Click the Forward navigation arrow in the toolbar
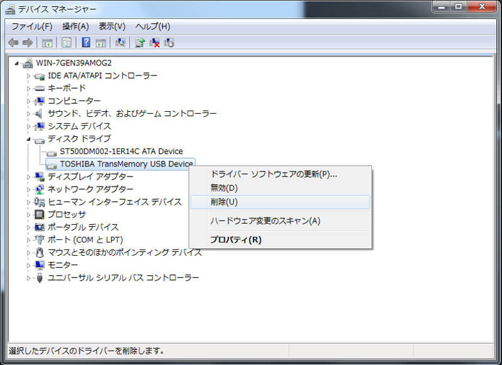Image resolution: width=502 pixels, height=365 pixels. pyautogui.click(x=26, y=42)
